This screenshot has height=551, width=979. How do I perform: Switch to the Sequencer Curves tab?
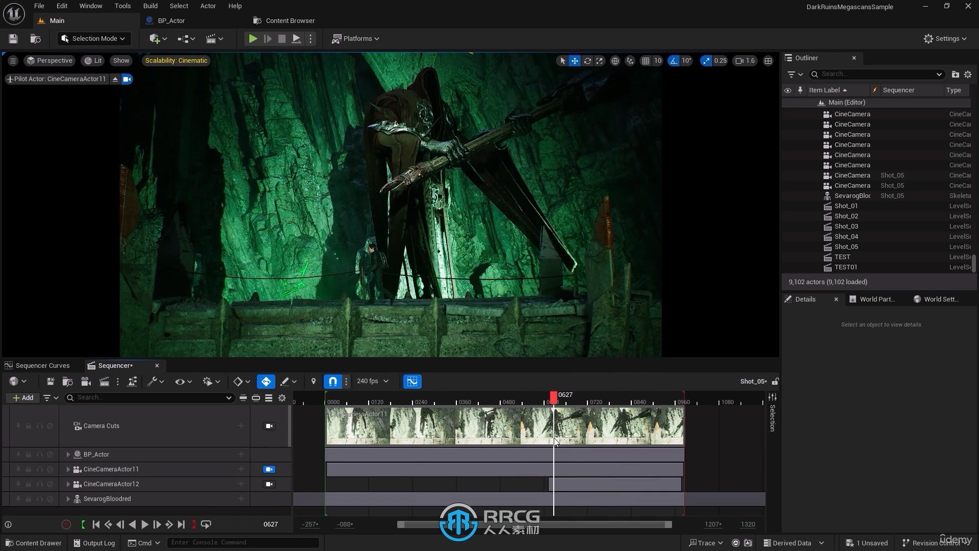42,366
